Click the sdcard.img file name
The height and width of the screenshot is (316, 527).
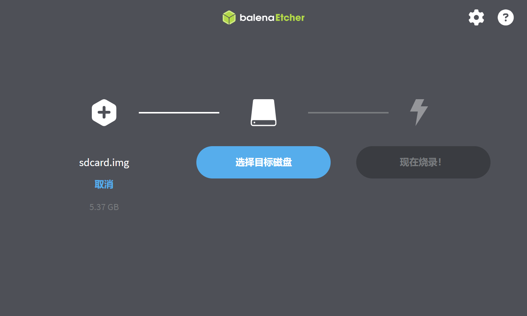104,162
